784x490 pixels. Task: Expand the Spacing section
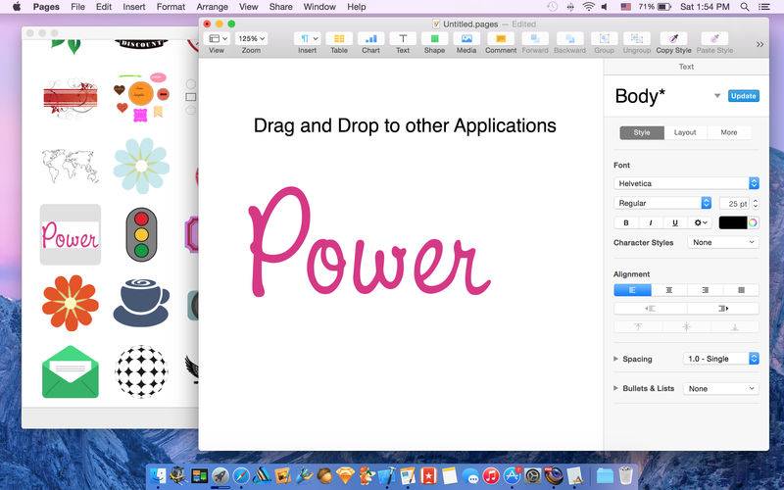pyautogui.click(x=616, y=359)
